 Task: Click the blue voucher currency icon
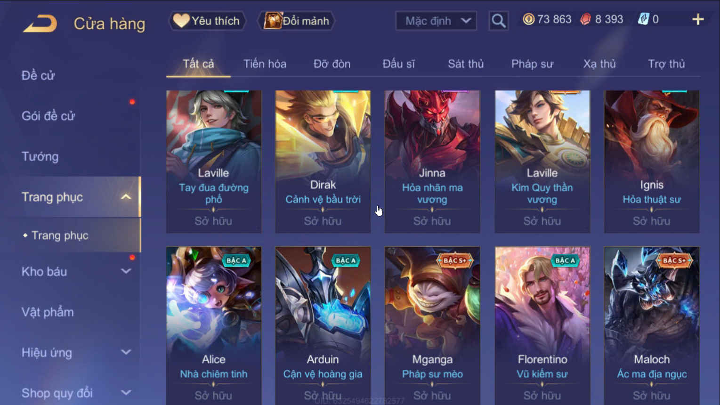pyautogui.click(x=643, y=19)
